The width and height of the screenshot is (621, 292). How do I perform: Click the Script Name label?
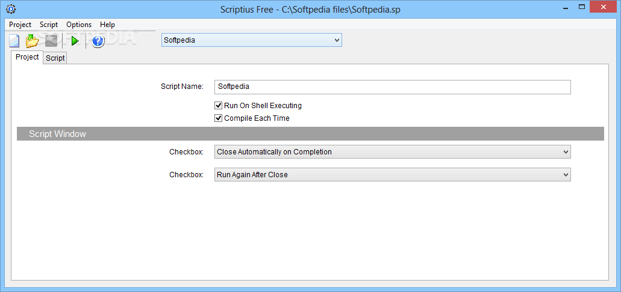(182, 87)
